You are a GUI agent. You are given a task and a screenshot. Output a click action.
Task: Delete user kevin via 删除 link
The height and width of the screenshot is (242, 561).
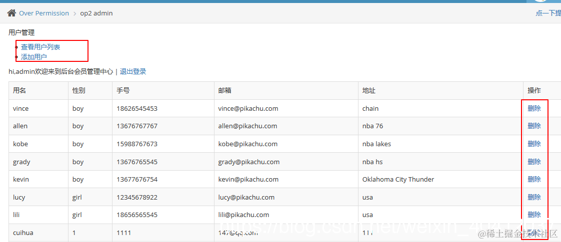point(534,179)
